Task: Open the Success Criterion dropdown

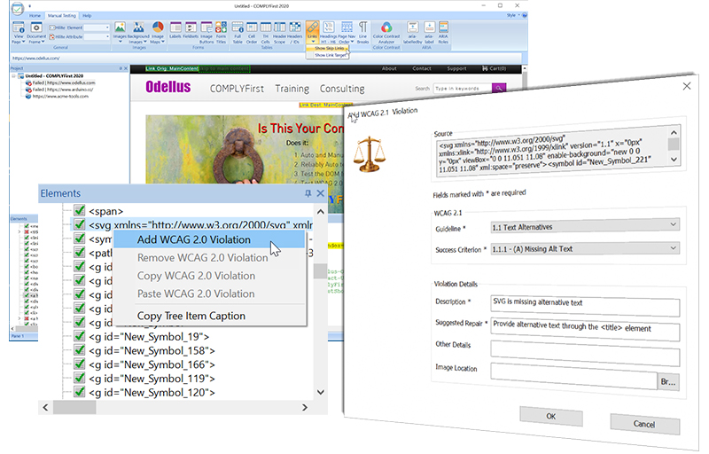Action: point(585,248)
